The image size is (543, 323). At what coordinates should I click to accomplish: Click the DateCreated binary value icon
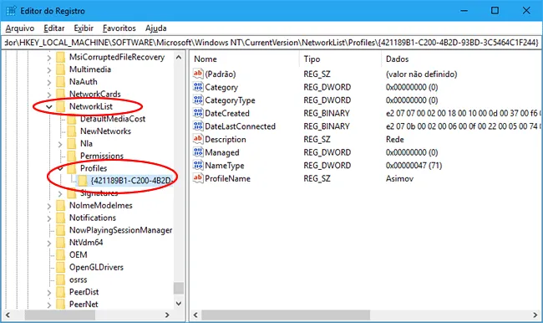pos(198,113)
